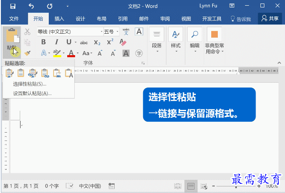Open the font name combo box 等线

(x=70, y=32)
